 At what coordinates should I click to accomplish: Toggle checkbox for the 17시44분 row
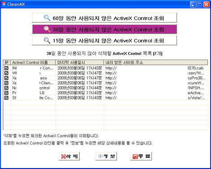pyautogui.click(x=6, y=88)
